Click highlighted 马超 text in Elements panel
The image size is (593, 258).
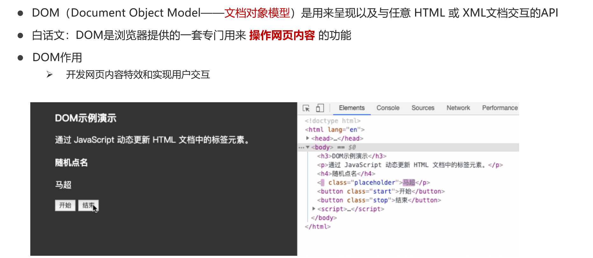click(409, 183)
